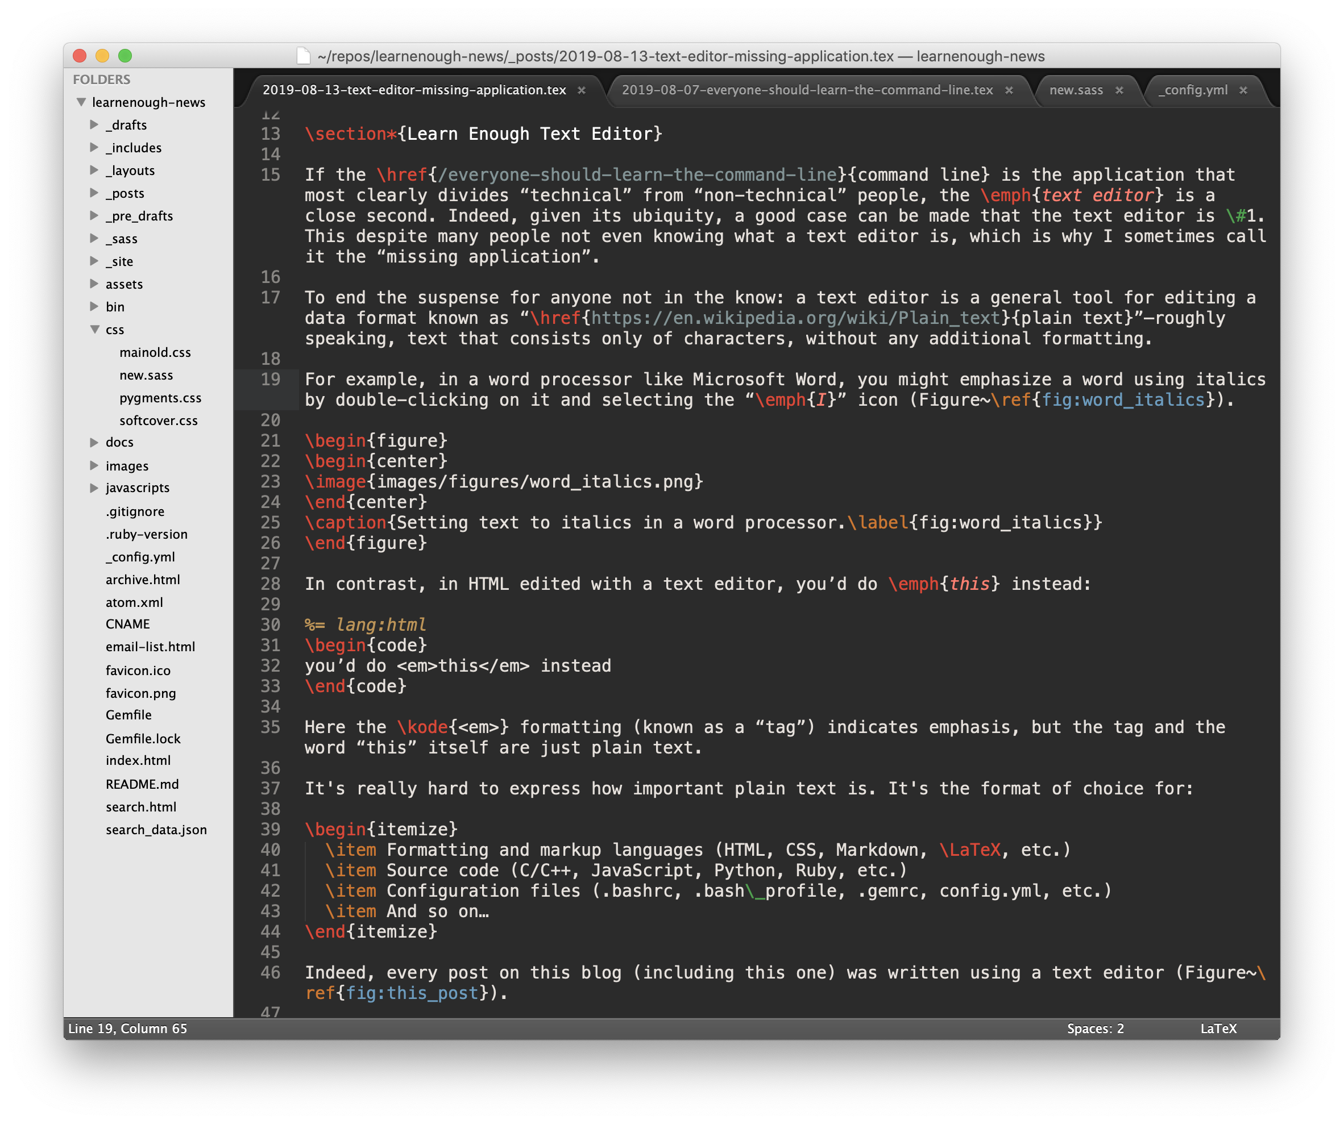
Task: Open the Spaces: 2 indentation menu
Action: point(1095,1029)
